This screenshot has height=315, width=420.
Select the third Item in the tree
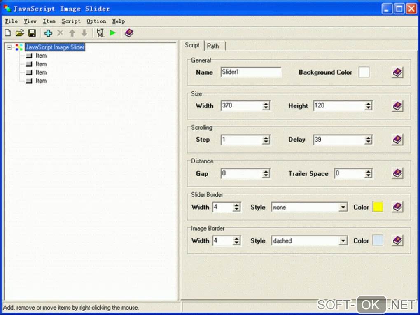pos(41,72)
